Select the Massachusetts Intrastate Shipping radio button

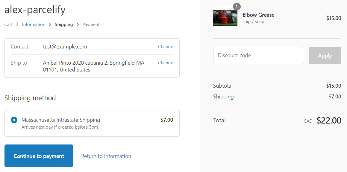coord(14,120)
